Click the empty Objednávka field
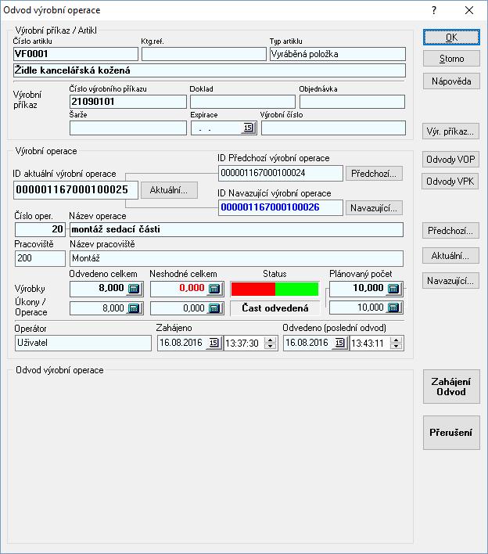Screen dimensions: 488x554 tap(352, 102)
